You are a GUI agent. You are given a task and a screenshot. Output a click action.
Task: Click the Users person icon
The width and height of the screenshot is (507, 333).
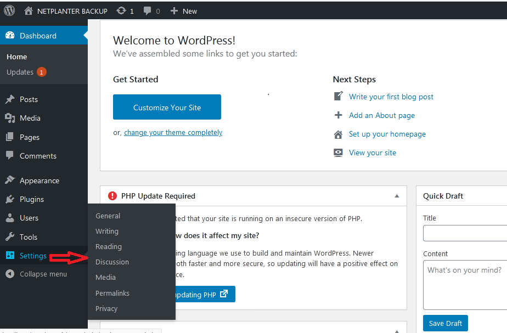pyautogui.click(x=10, y=218)
